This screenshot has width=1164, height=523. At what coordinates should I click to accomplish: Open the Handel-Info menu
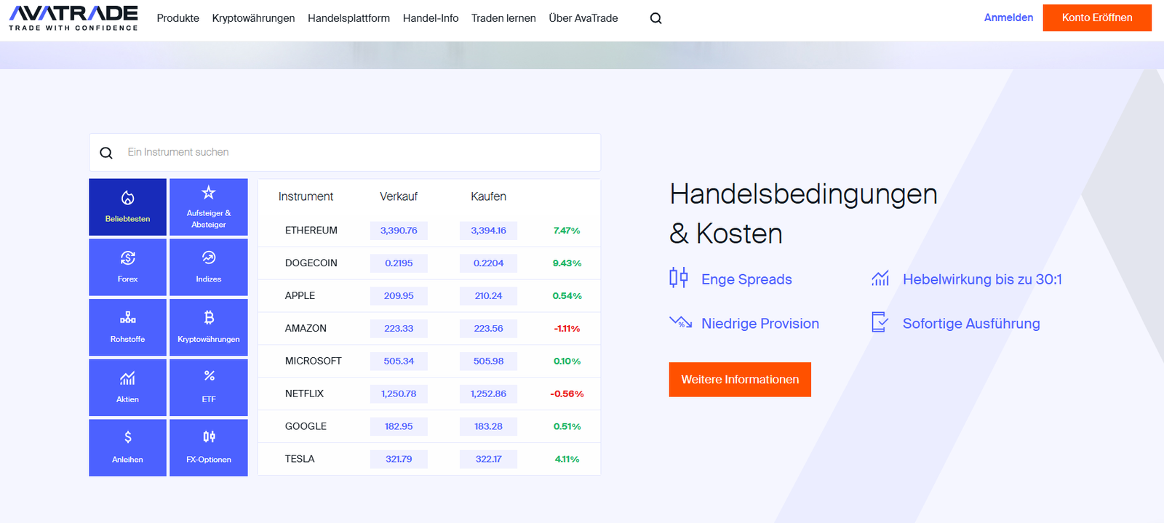(431, 18)
